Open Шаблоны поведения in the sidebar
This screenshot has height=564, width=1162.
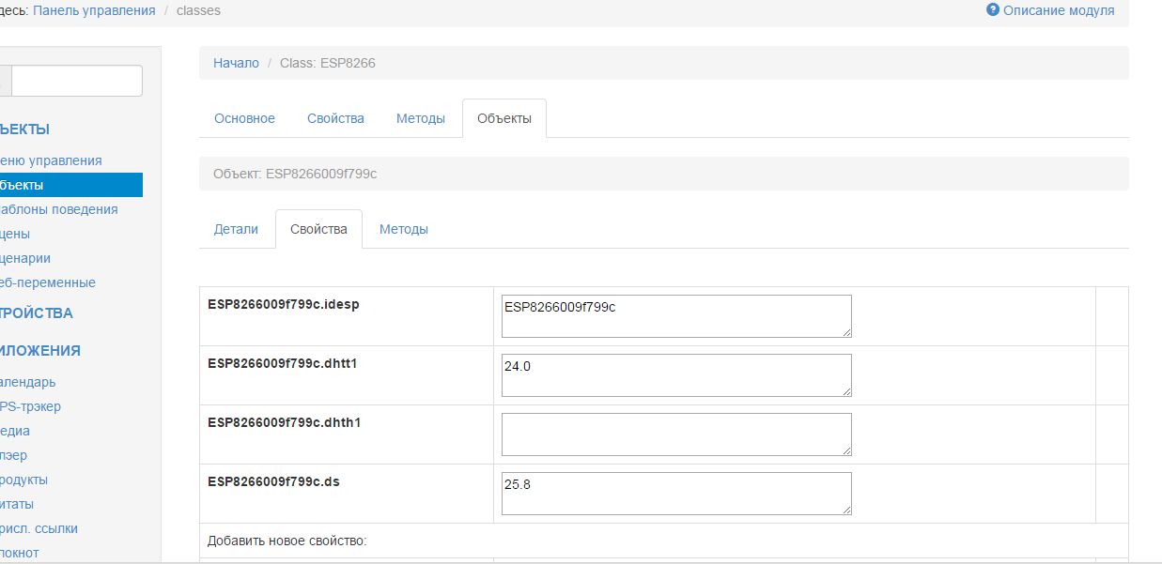(x=58, y=209)
